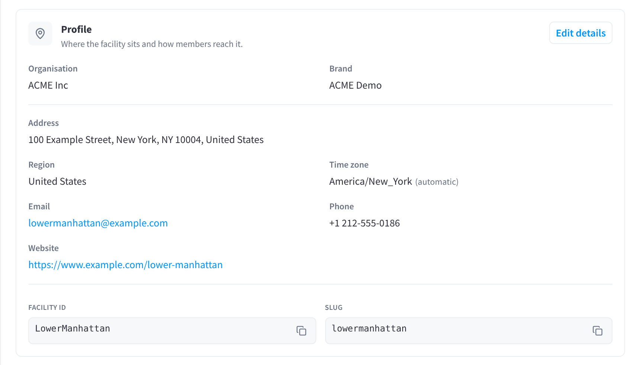Click the address 100 Example Street text

146,140
